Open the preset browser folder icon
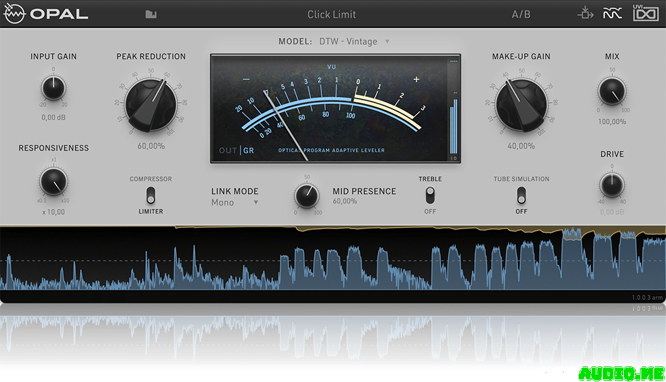 (x=151, y=14)
